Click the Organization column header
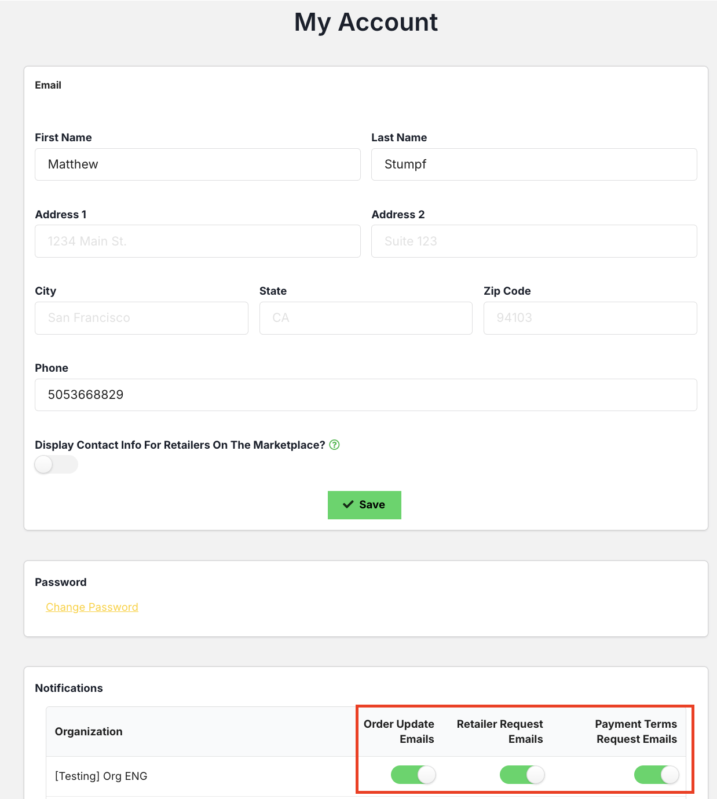 tap(89, 731)
